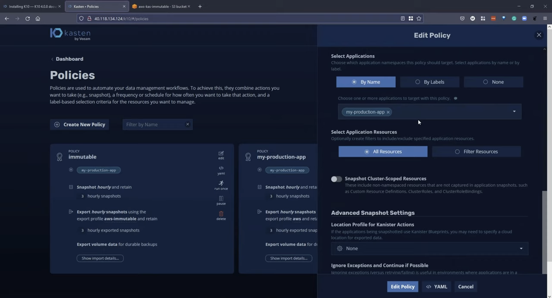The width and height of the screenshot is (552, 298).
Task: Click the ribbon icon on the immutable policy card
Action: [60, 157]
